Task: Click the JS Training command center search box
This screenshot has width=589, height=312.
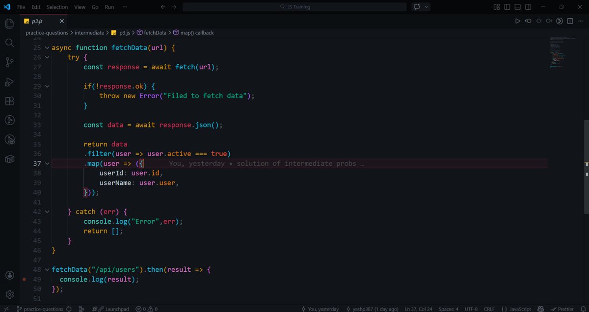Action: pos(294,7)
